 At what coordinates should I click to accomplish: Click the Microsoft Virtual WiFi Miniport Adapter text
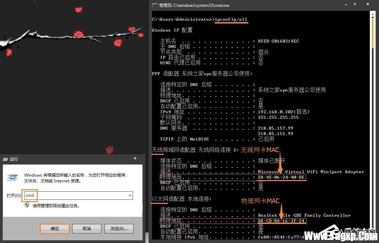pos(311,172)
